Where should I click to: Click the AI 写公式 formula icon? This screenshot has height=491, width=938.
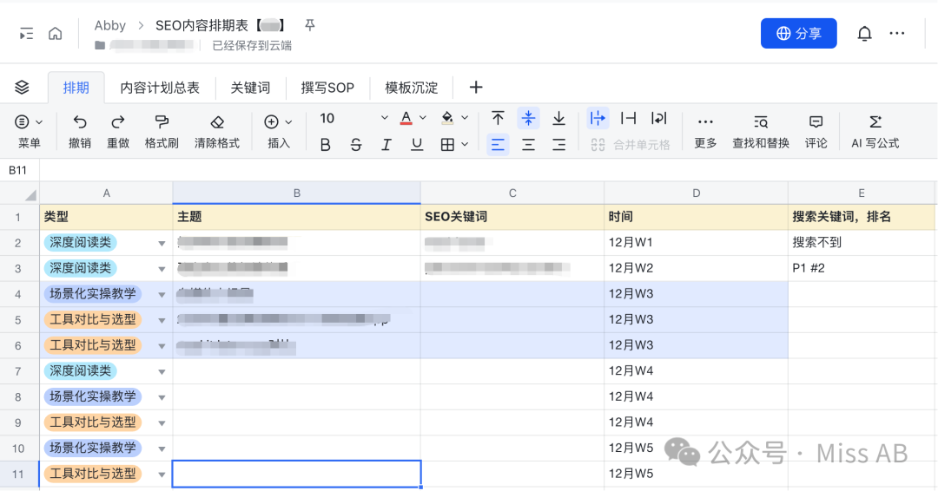point(875,122)
